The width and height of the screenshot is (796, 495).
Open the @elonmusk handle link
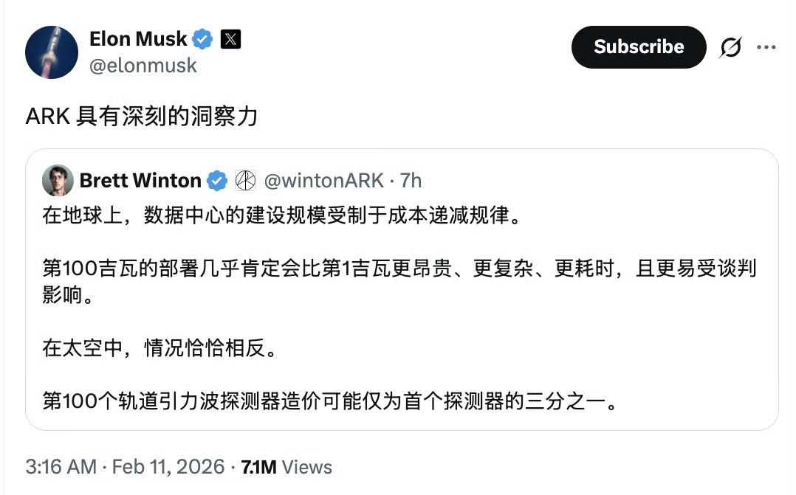coord(143,66)
